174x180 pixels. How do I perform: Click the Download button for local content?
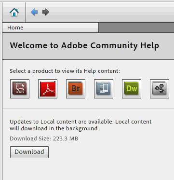point(29,152)
